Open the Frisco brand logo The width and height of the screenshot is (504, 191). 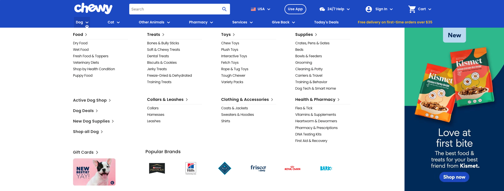(258, 168)
